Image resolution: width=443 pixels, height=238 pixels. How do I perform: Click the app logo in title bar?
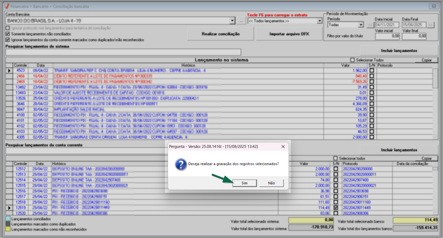pyautogui.click(x=7, y=6)
